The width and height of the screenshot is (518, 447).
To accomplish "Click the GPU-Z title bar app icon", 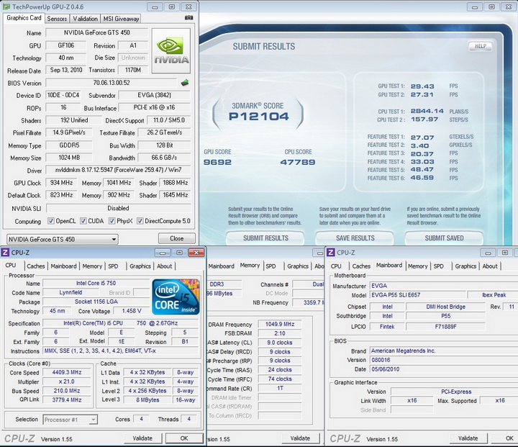I will click(x=6, y=6).
